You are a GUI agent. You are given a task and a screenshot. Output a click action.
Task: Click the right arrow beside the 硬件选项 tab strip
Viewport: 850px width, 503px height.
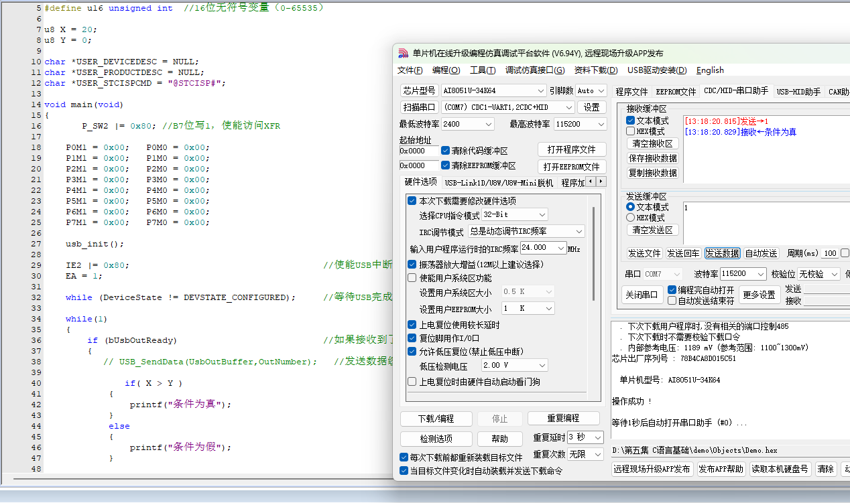point(601,182)
